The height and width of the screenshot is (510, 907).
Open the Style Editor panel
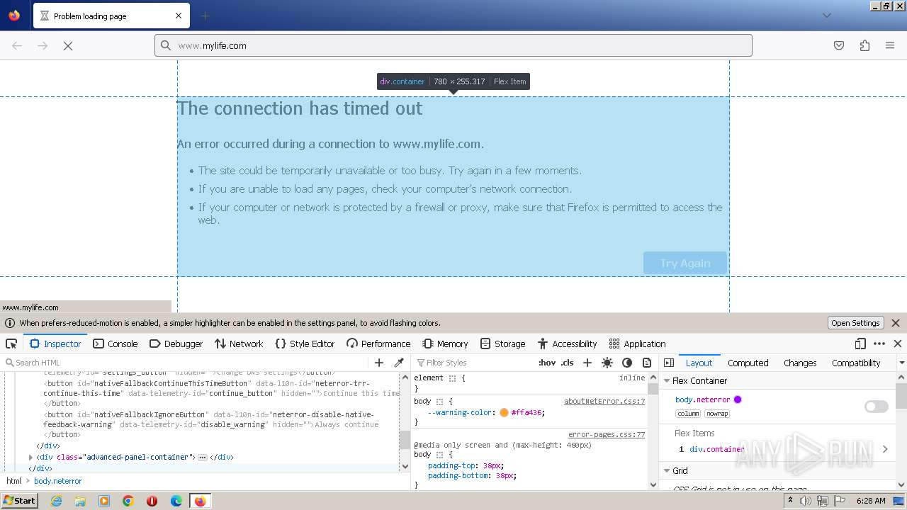tap(305, 344)
